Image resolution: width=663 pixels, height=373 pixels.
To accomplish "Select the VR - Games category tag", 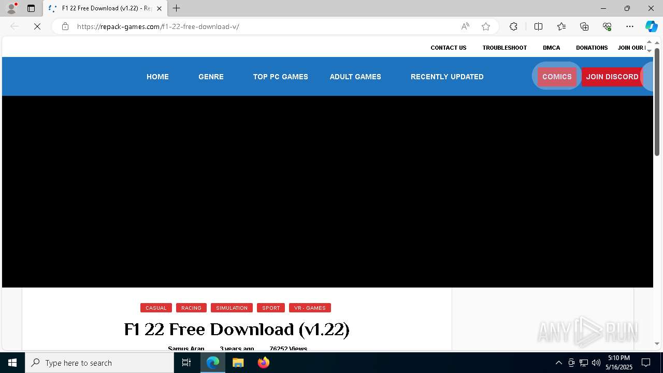I will 310,308.
